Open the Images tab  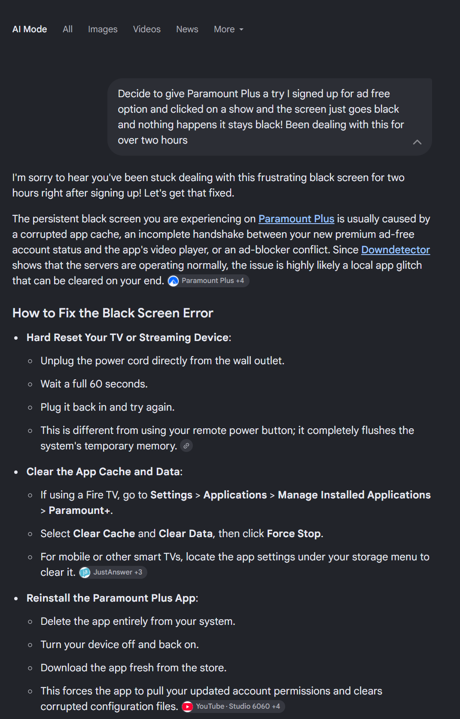pos(103,29)
